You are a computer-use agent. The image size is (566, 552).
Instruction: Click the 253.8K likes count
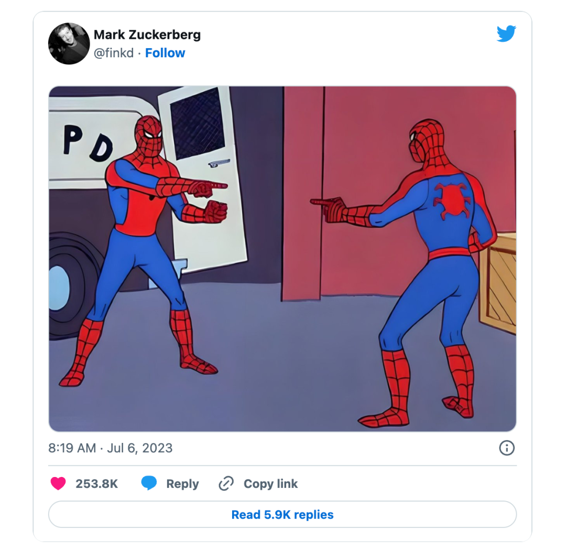click(97, 484)
